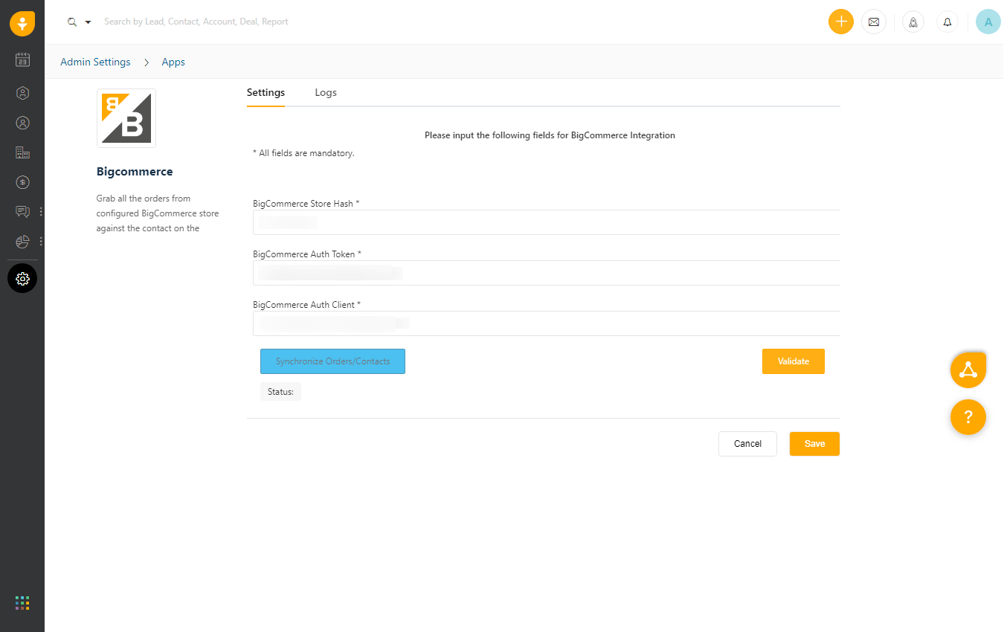
Task: Open the Deals dollar icon in sidebar
Action: 22,182
